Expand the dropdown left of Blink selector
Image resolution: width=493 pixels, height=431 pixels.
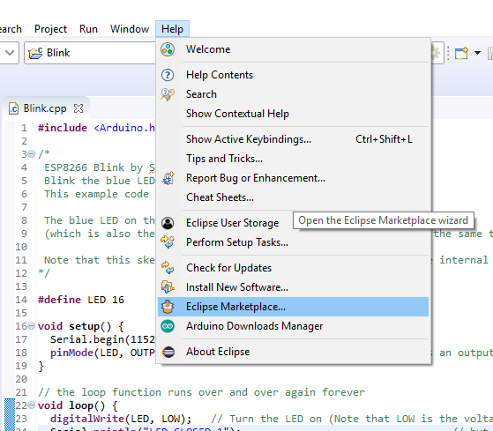(x=10, y=53)
